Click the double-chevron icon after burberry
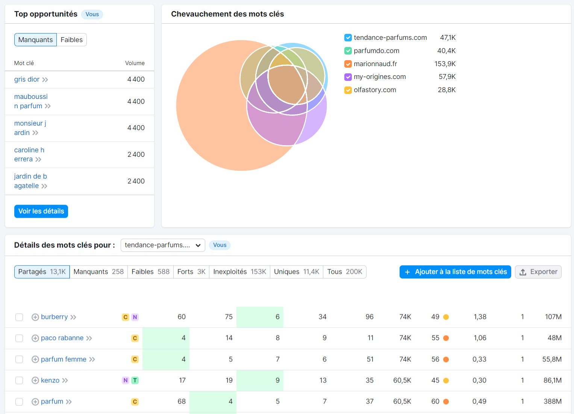The image size is (574, 414). tap(73, 317)
